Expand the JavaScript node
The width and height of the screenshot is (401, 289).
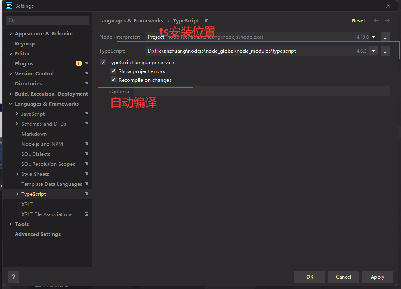17,114
